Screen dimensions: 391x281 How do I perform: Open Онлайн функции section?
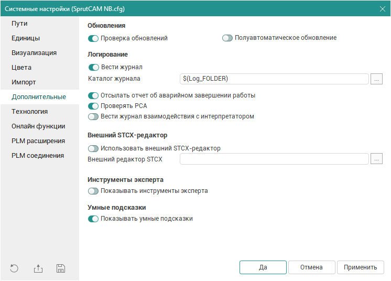pyautogui.click(x=40, y=126)
